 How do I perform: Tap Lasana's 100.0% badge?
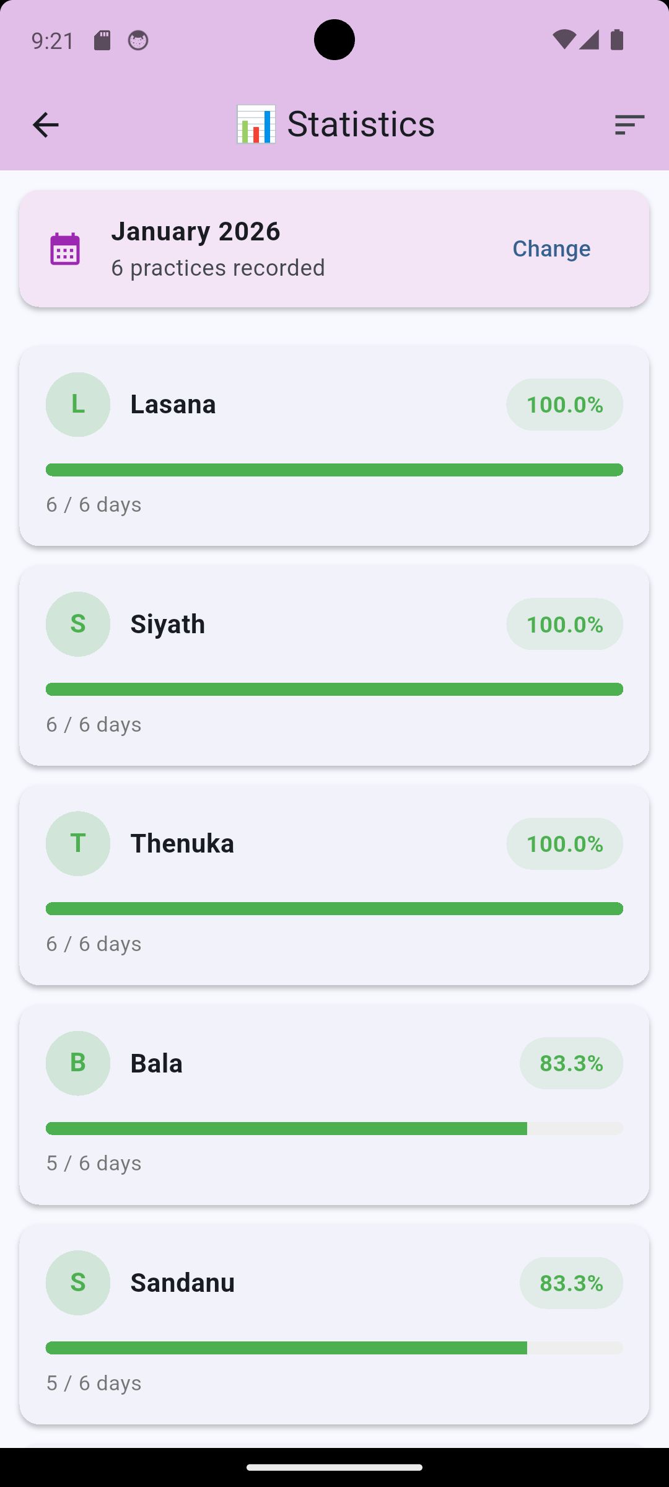coord(564,405)
